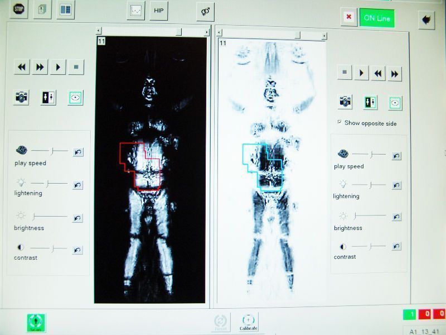Click the left panel contrast half-circle icon
Screen dimensions: 446x335
21,247
